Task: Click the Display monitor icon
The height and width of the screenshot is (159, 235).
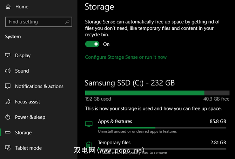Action: tap(8, 56)
